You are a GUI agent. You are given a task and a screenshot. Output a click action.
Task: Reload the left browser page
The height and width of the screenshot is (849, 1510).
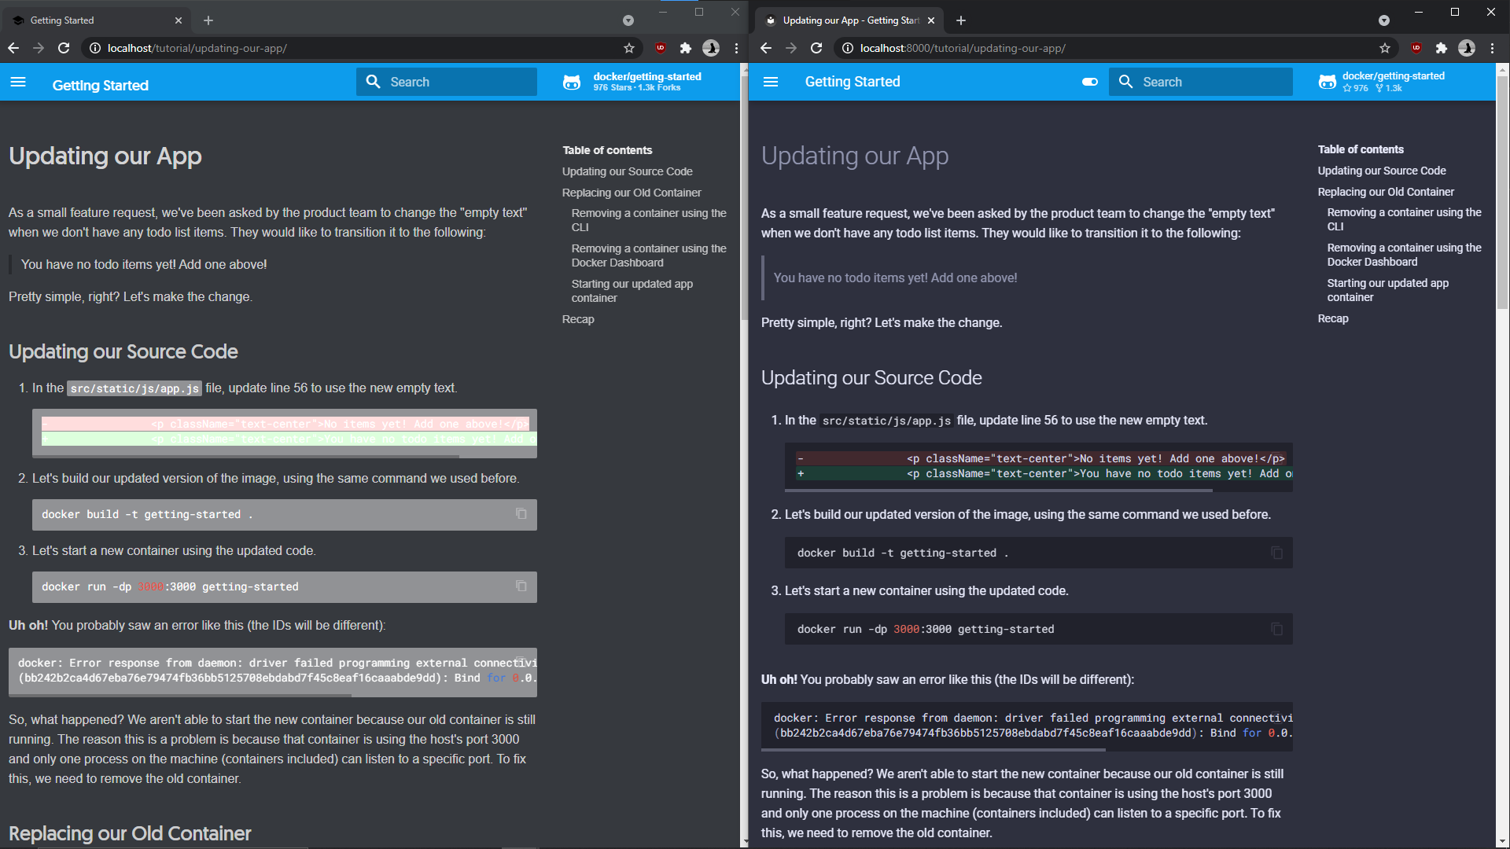[64, 48]
